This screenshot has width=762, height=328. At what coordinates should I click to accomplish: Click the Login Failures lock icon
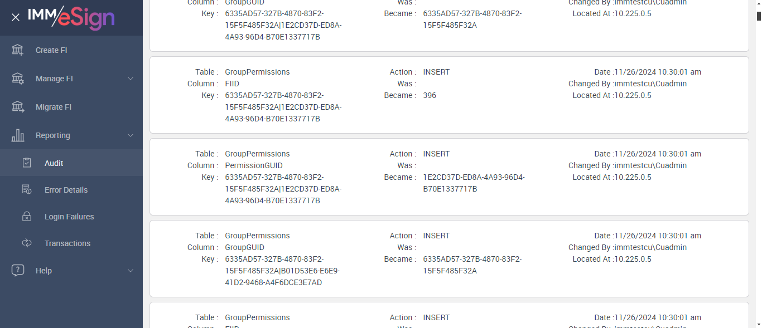[x=27, y=217]
